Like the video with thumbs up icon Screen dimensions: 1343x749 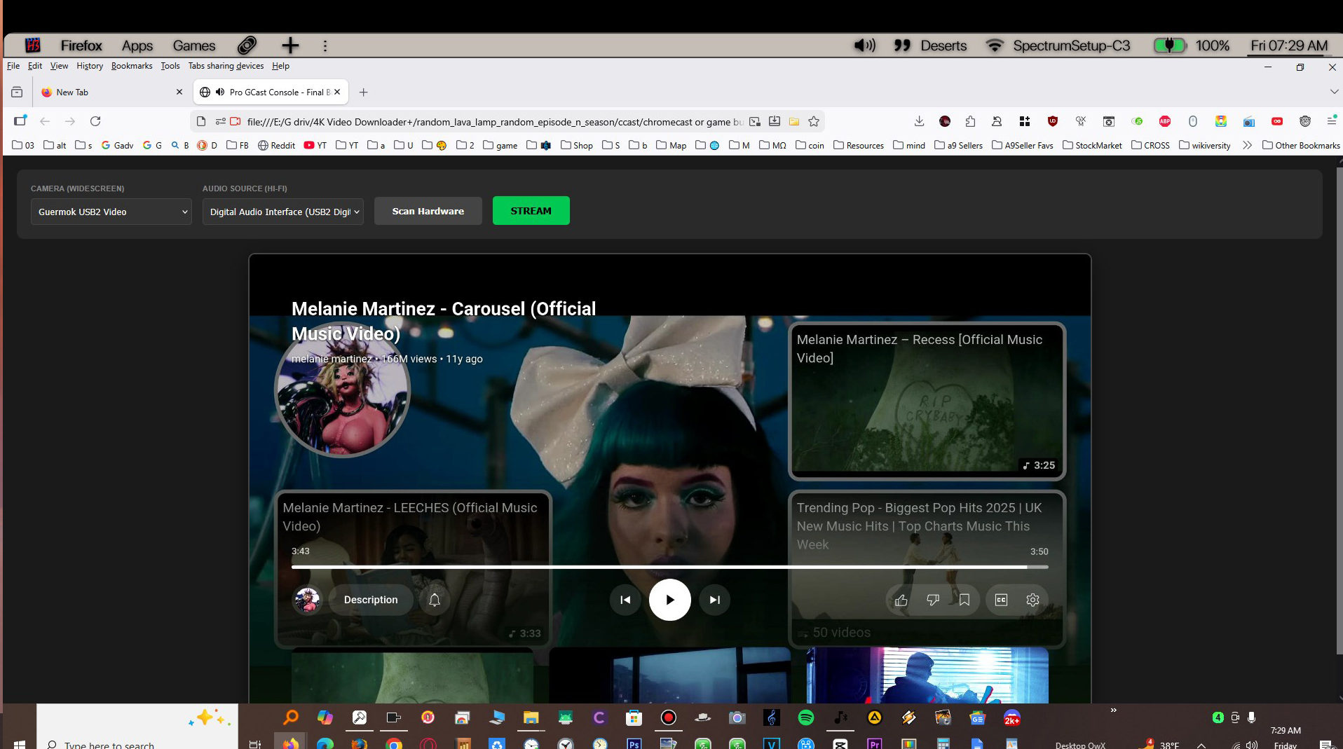901,600
